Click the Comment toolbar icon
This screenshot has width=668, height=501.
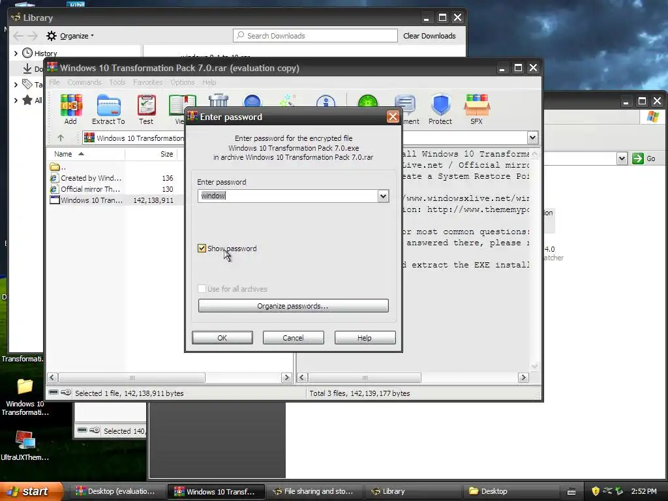[405, 104]
